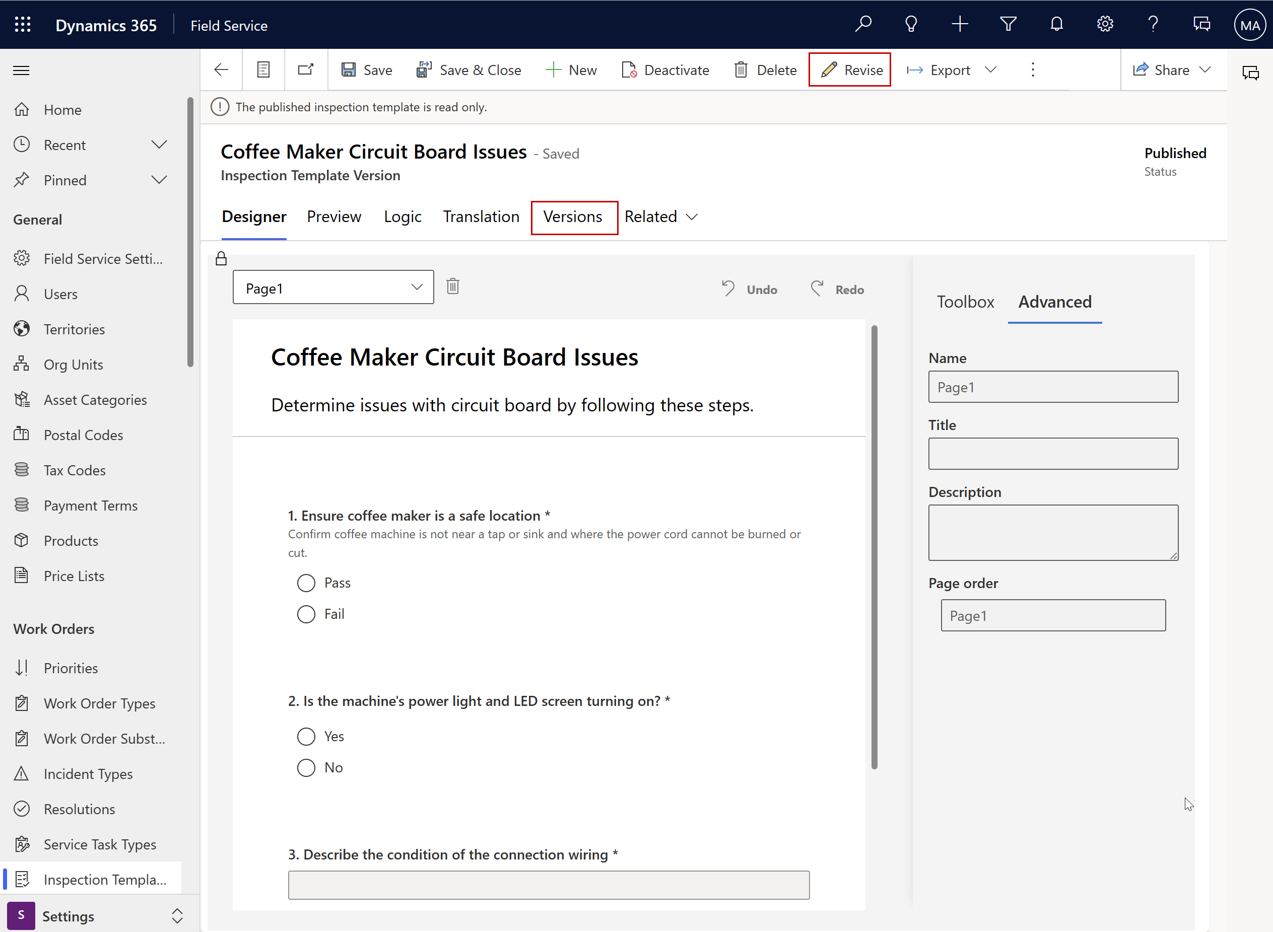Select the Versions tab
The width and height of the screenshot is (1273, 932).
point(572,217)
